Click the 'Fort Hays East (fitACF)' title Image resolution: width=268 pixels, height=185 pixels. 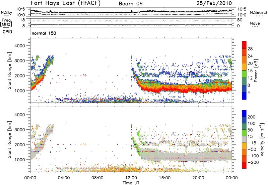click(65, 3)
